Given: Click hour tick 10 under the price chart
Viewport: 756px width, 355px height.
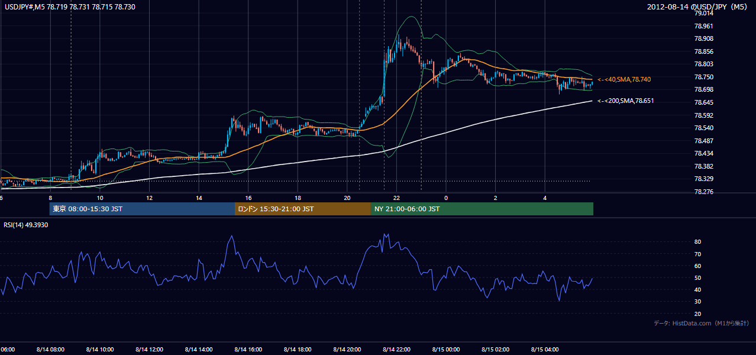Looking at the screenshot, I should coord(100,198).
